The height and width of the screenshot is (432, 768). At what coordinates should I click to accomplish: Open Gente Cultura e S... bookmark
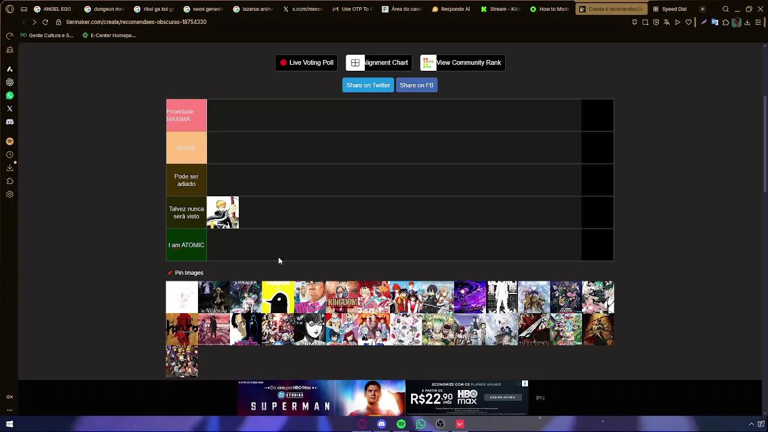click(47, 35)
